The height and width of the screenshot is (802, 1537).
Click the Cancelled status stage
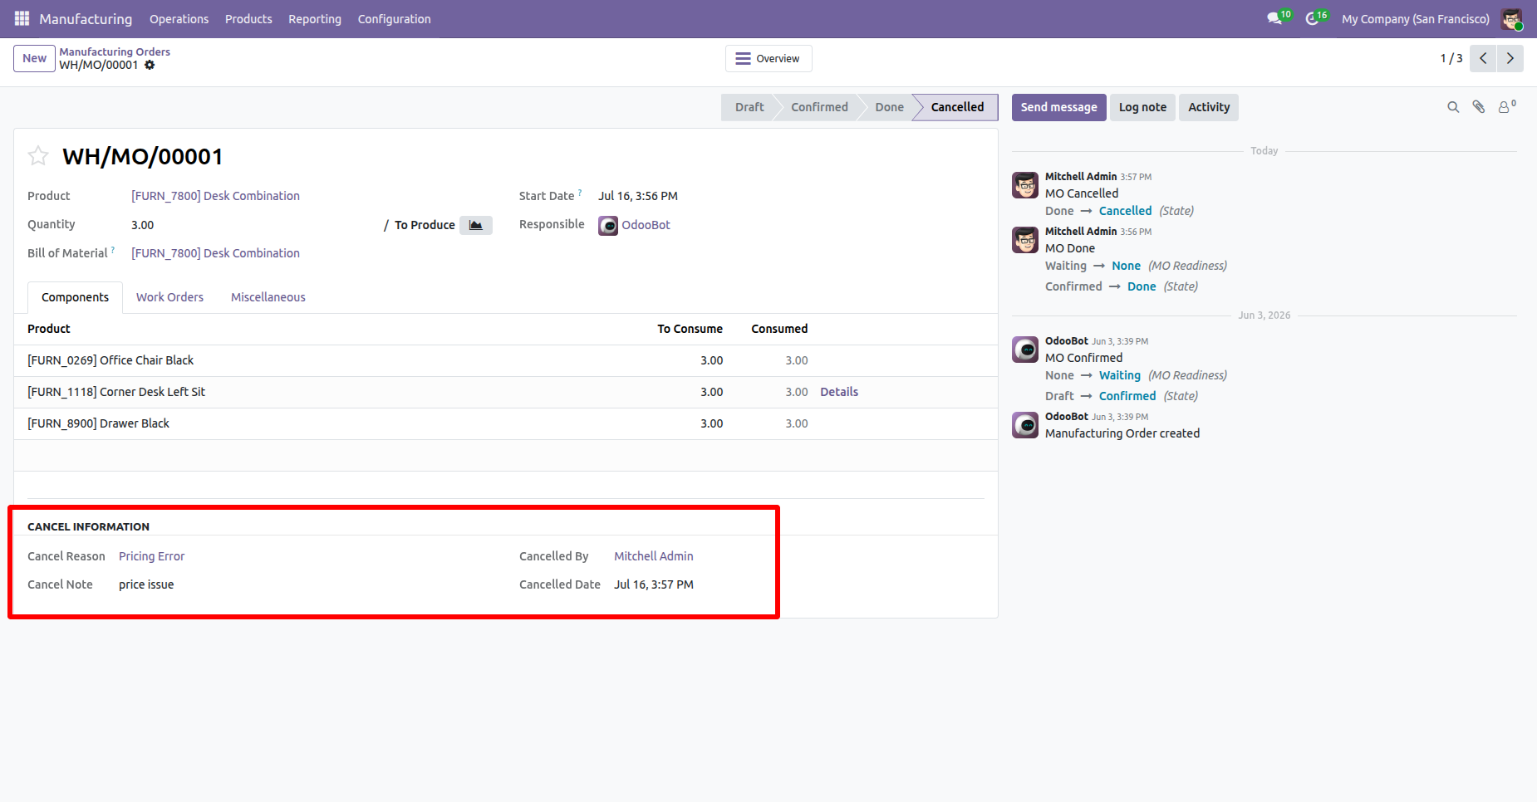click(x=956, y=107)
